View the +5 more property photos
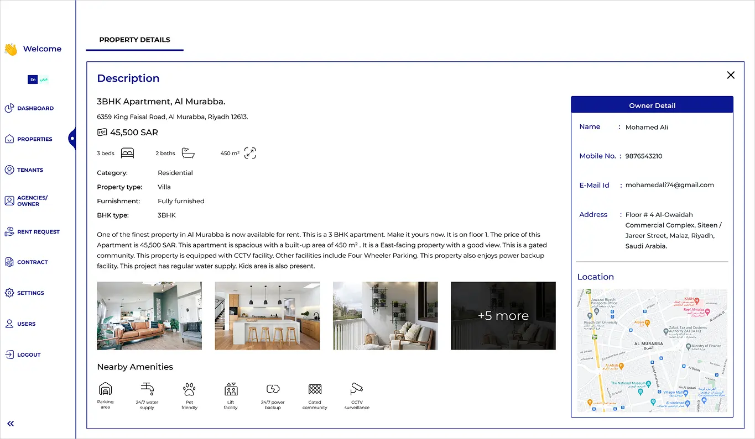The image size is (755, 439). tap(503, 315)
